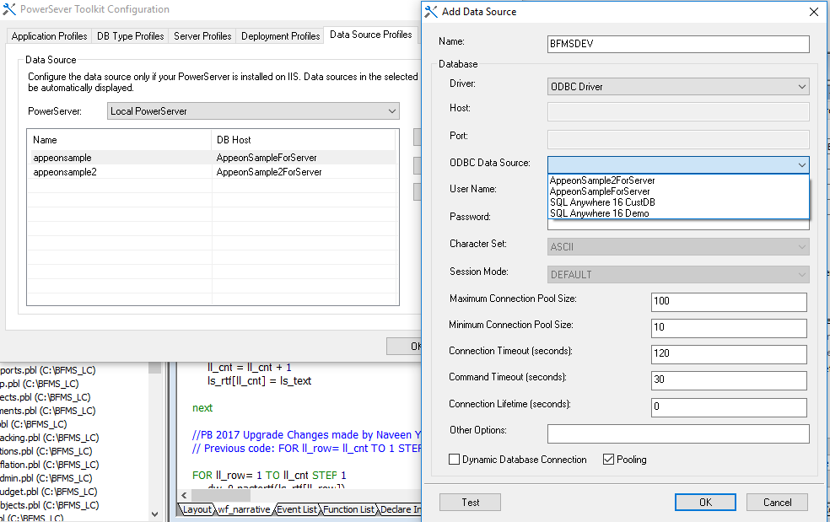The width and height of the screenshot is (830, 522).
Task: Switch to the Event List tab
Action: pos(297,509)
